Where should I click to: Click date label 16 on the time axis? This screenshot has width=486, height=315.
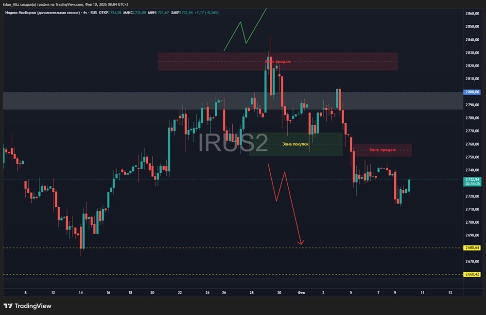tap(108, 292)
